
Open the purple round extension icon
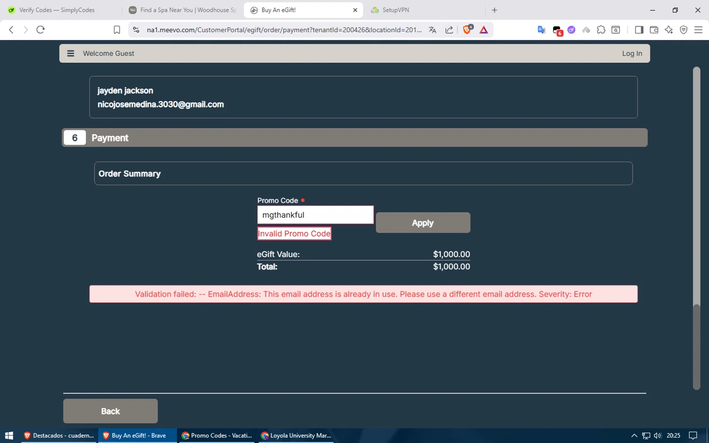tap(571, 30)
